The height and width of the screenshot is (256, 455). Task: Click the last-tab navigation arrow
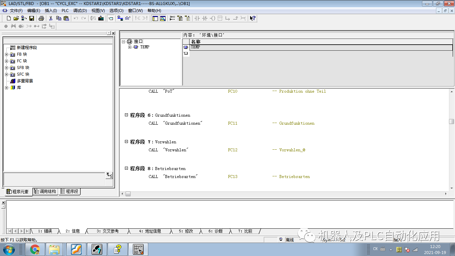coord(27,231)
